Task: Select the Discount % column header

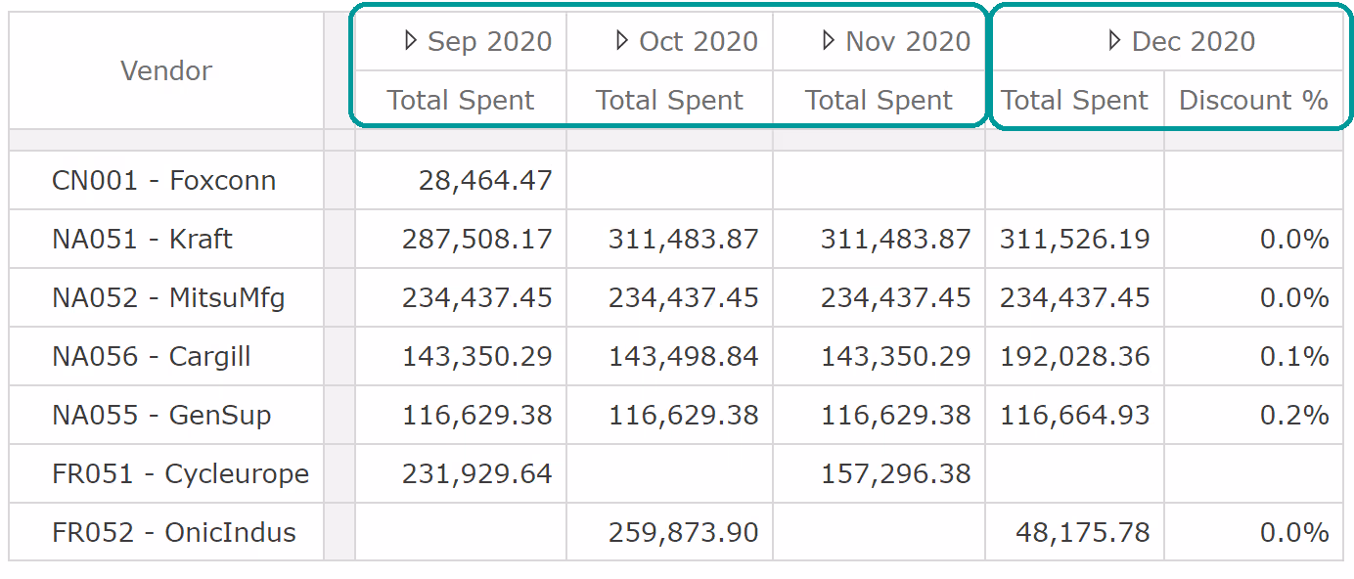Action: [x=1253, y=100]
